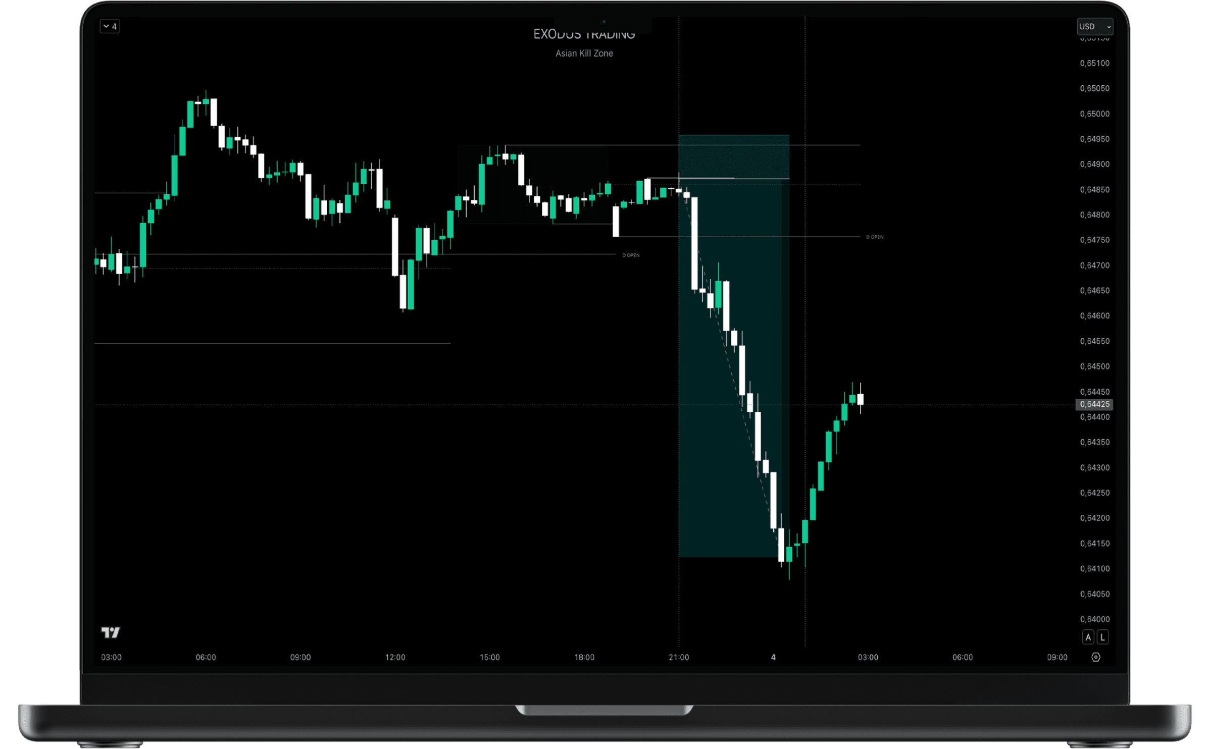Image resolution: width=1210 pixels, height=749 pixels.
Task: Select the lower-left D OPEN line label
Action: (x=631, y=255)
